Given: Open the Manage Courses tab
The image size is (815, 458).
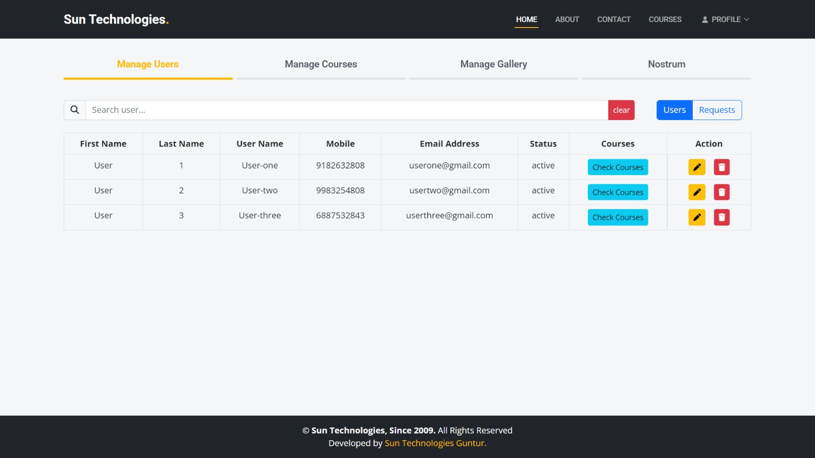Looking at the screenshot, I should click(x=321, y=64).
